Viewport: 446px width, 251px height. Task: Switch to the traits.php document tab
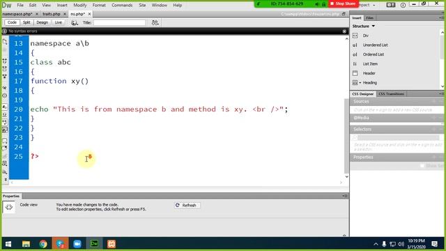[x=52, y=14]
